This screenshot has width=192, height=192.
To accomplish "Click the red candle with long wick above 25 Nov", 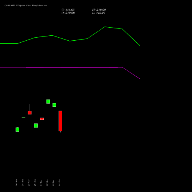I will point(30,113).
